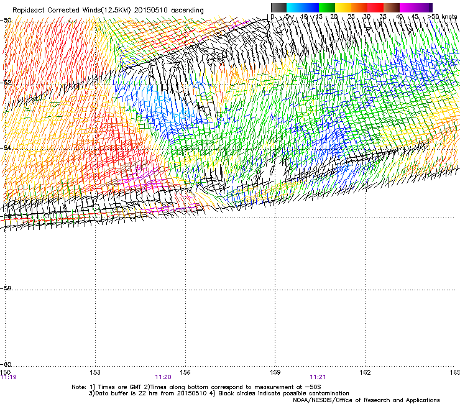Screen dimensions: 460x404
Task: Click the chart title 'Rapidsact Corrected Winds(12.5KM)'
Action: click(x=71, y=11)
